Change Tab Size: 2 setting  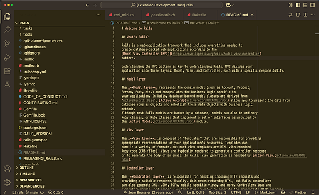tap(217, 192)
